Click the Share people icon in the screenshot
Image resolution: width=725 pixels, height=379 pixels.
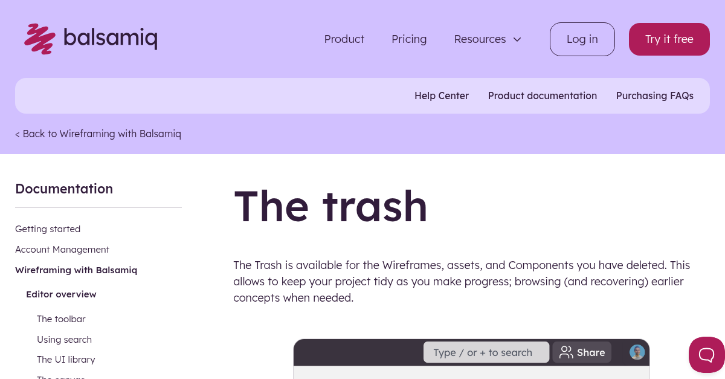[x=567, y=352]
